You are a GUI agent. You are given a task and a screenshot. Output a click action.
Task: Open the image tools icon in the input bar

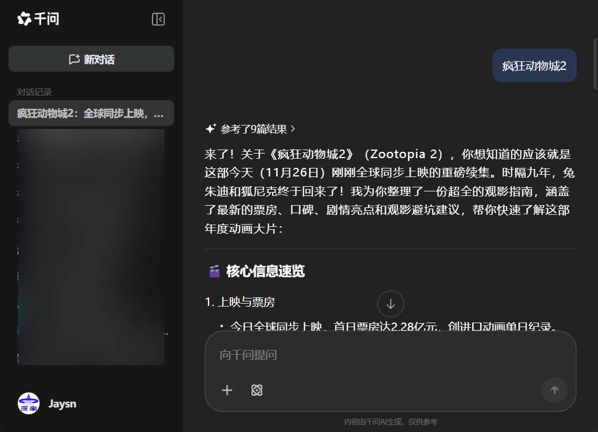click(257, 390)
